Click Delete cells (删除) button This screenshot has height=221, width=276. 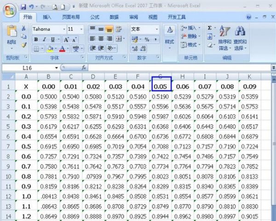tap(190, 36)
